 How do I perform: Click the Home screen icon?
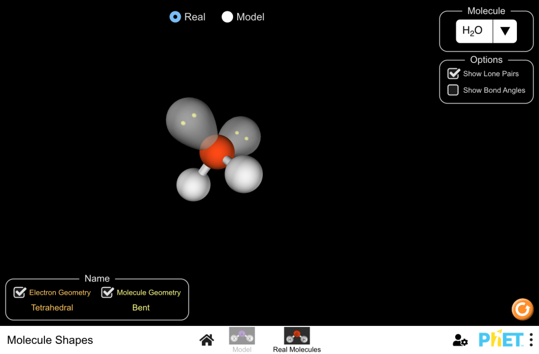pos(207,340)
